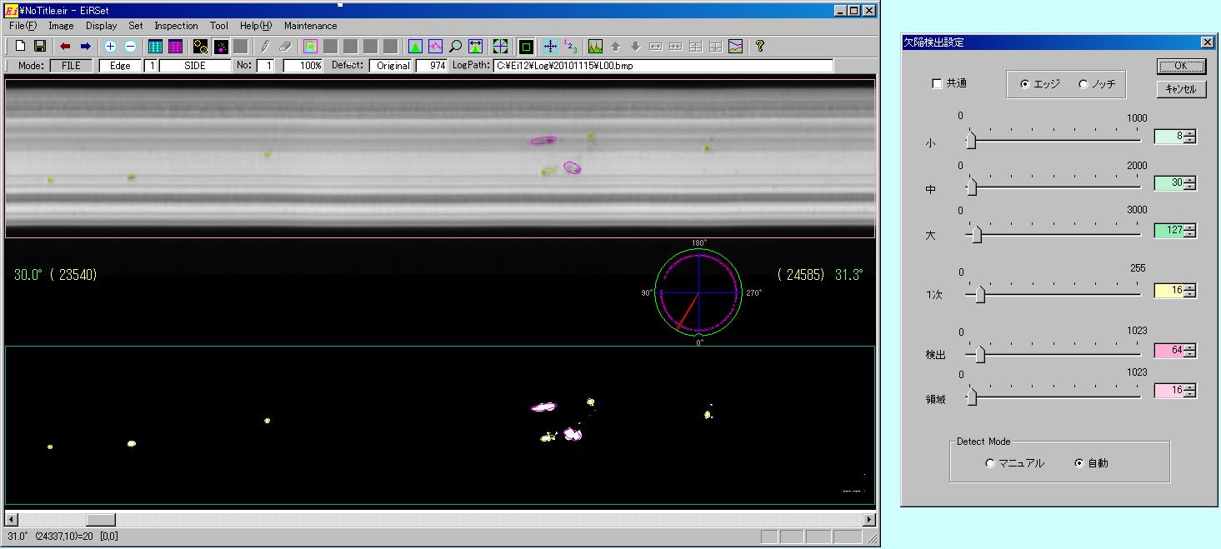Enable the 共通 checkbox
The image size is (1221, 549).
pos(937,84)
